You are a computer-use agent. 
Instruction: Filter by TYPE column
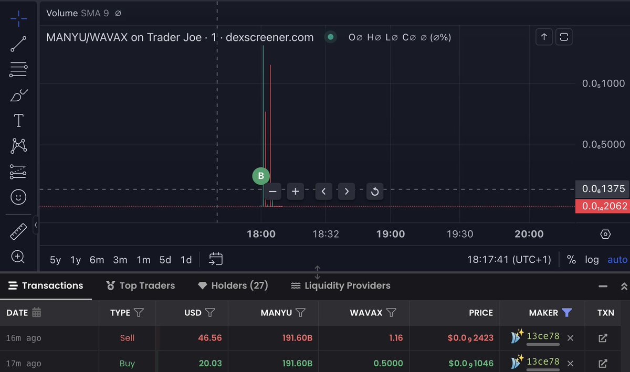tap(139, 313)
